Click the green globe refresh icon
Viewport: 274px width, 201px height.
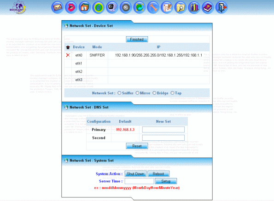coord(139,7)
